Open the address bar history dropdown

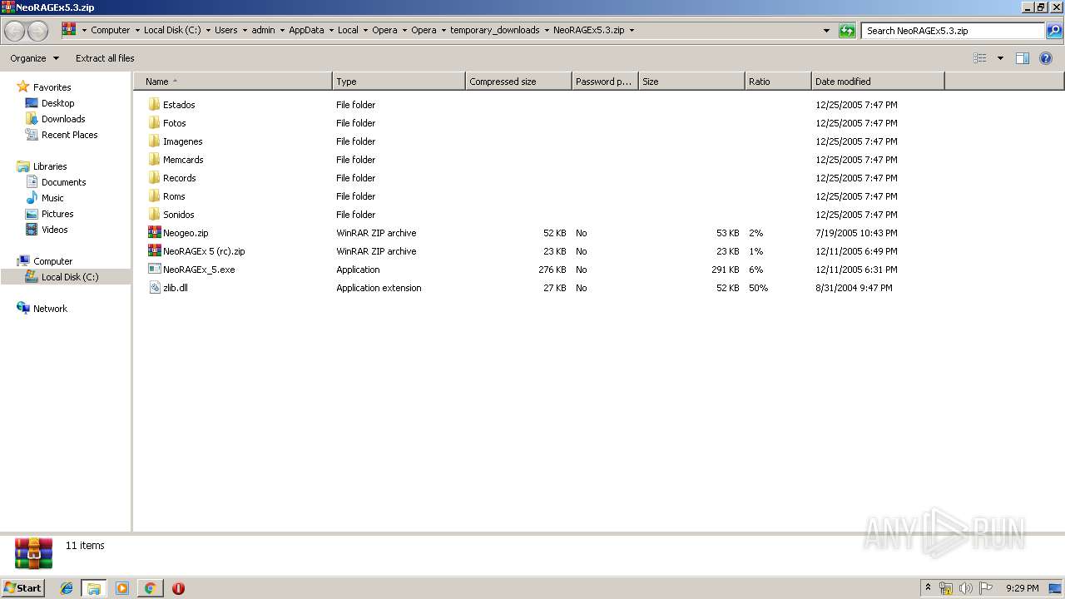coord(826,31)
